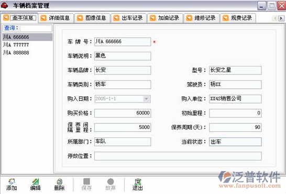Open the 购入日期 date dropdown arrow

[146, 99]
